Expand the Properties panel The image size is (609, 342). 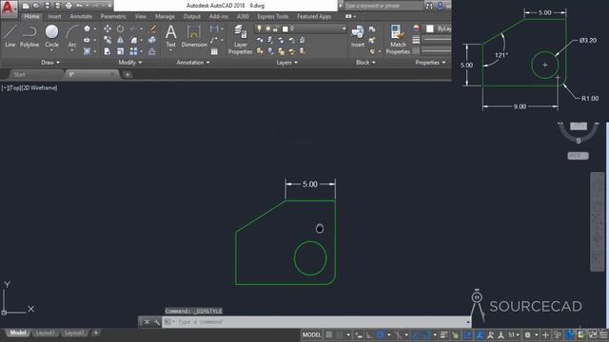(x=430, y=63)
